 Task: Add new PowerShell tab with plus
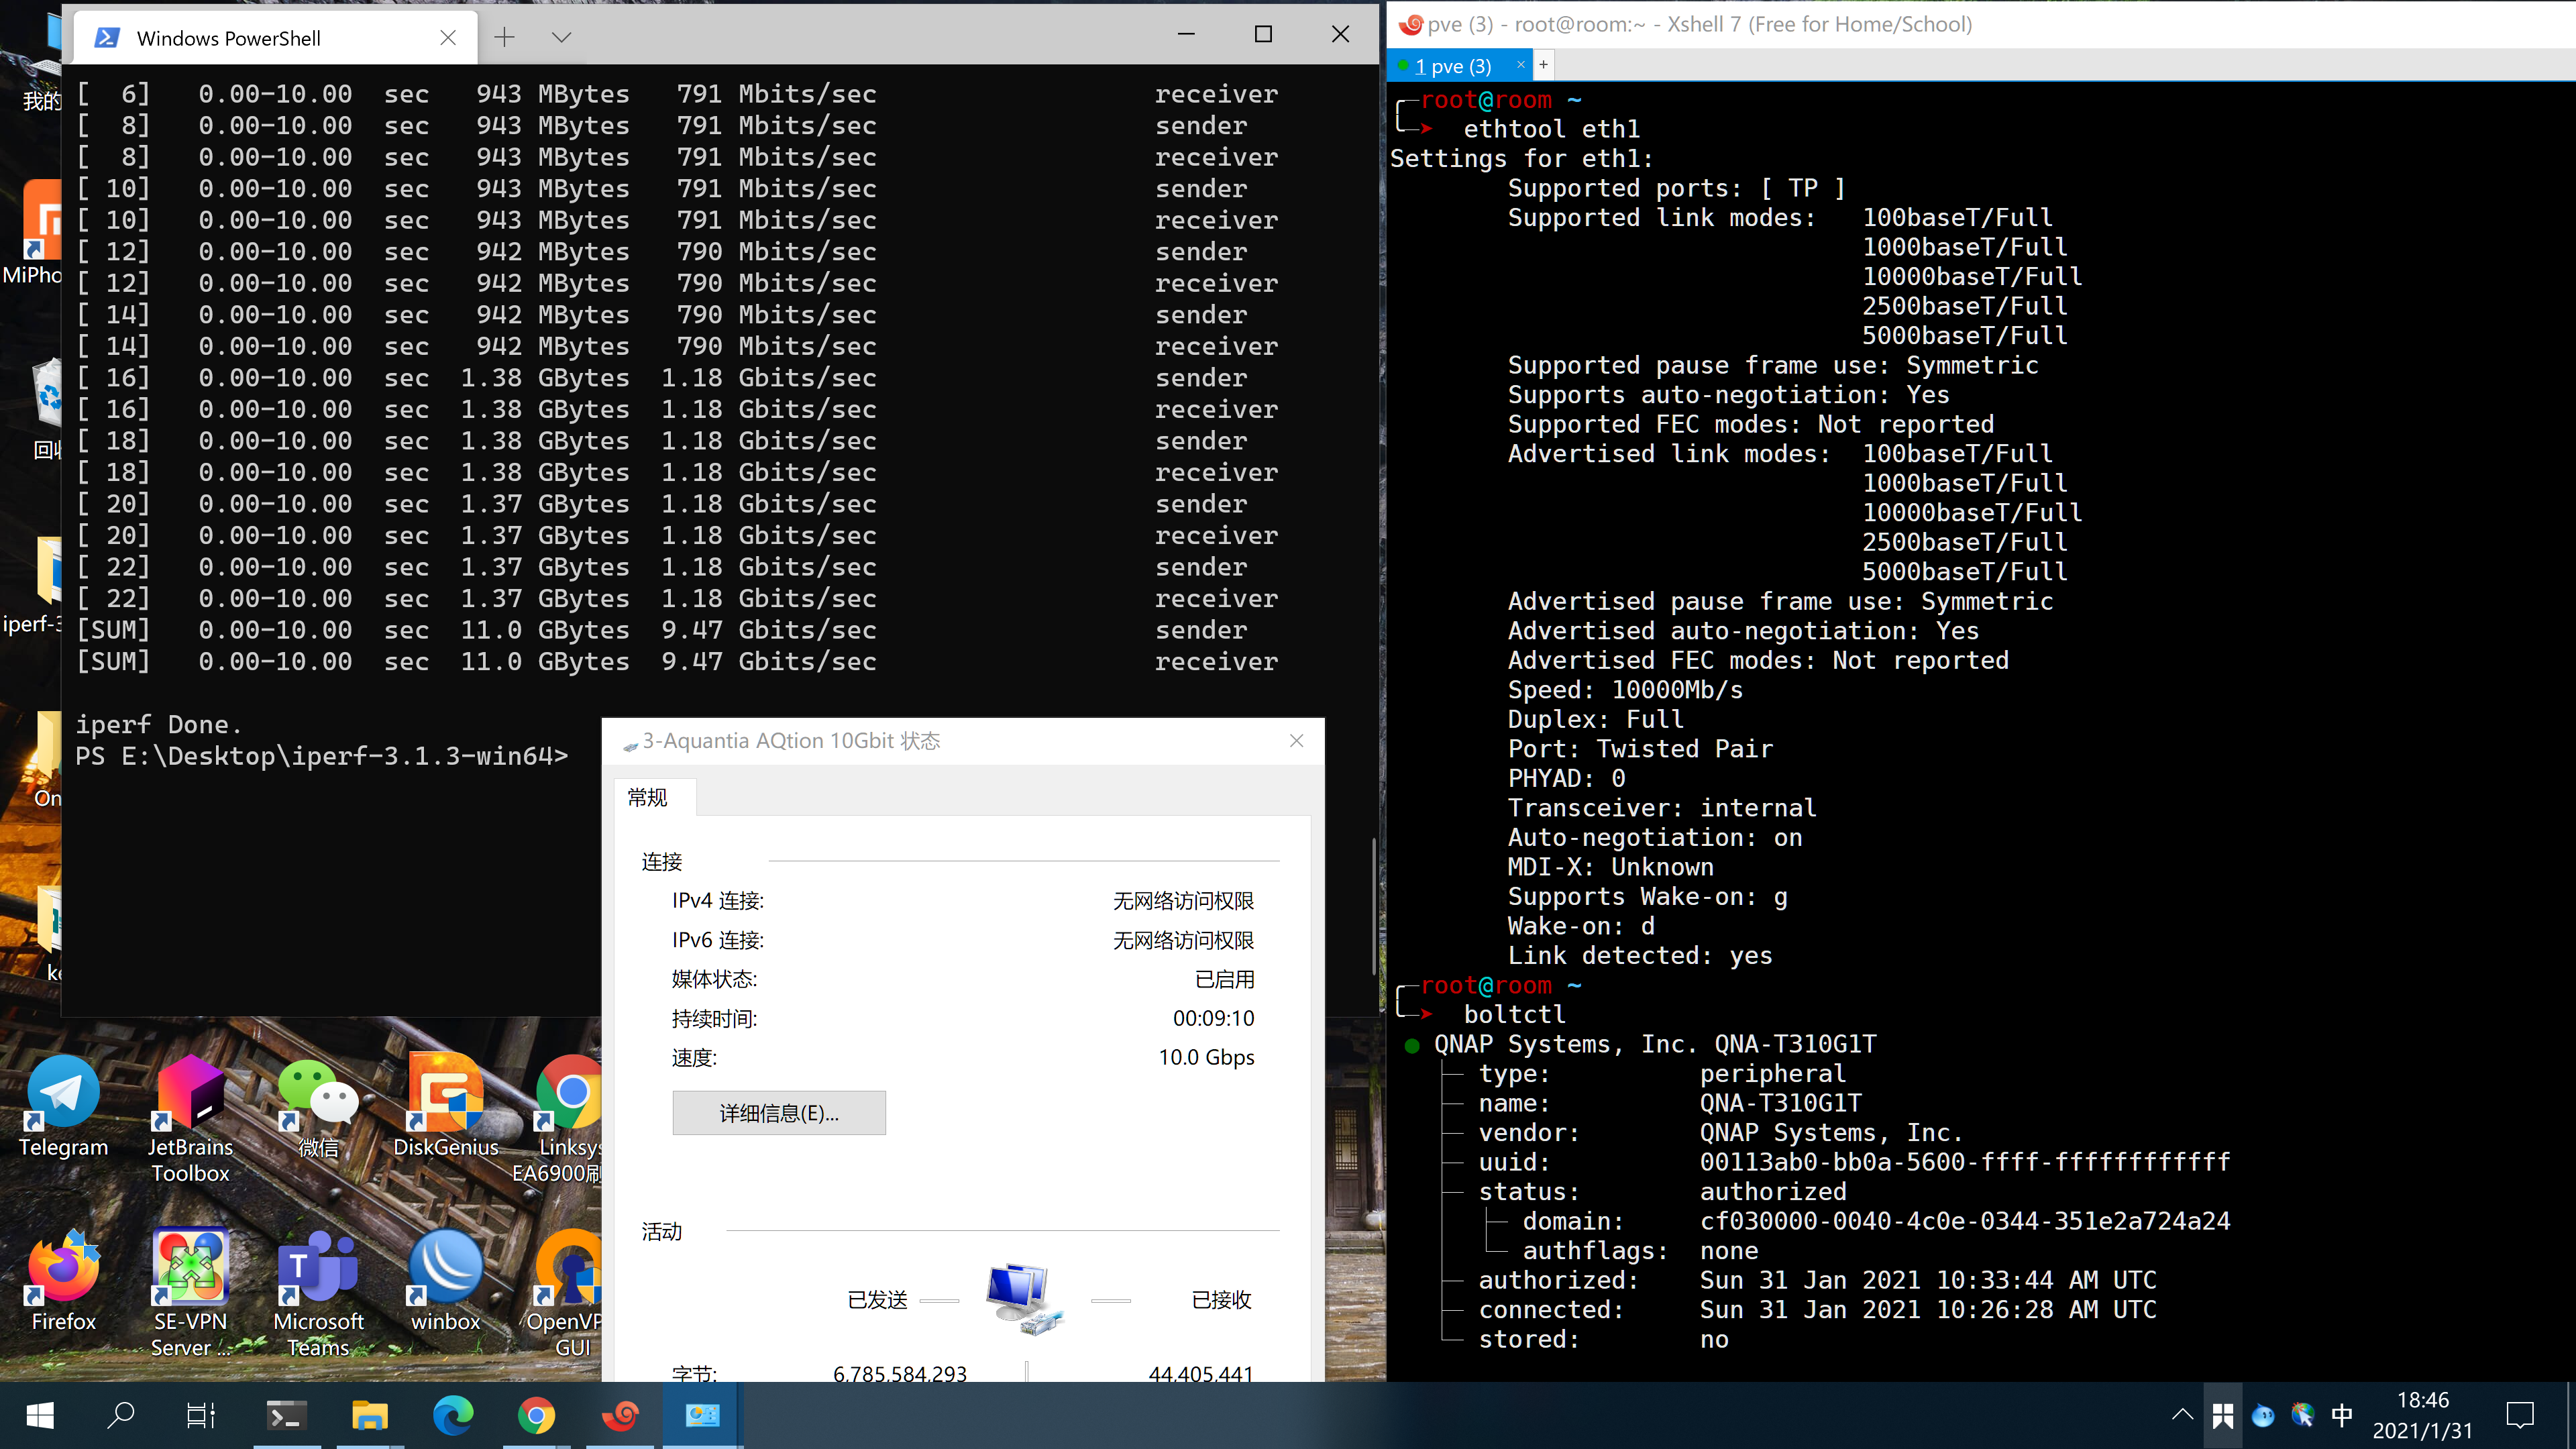pos(505,37)
